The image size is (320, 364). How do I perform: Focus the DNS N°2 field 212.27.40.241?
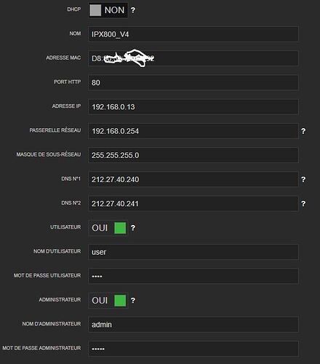point(193,204)
